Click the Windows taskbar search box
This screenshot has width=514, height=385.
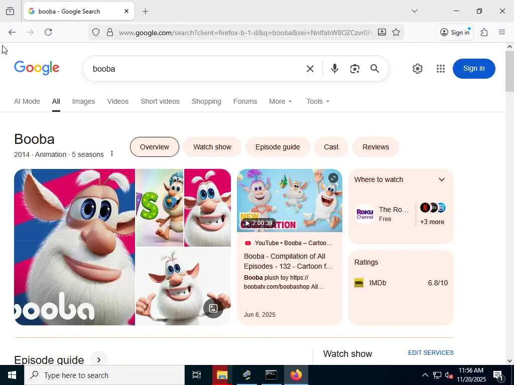[104, 375]
